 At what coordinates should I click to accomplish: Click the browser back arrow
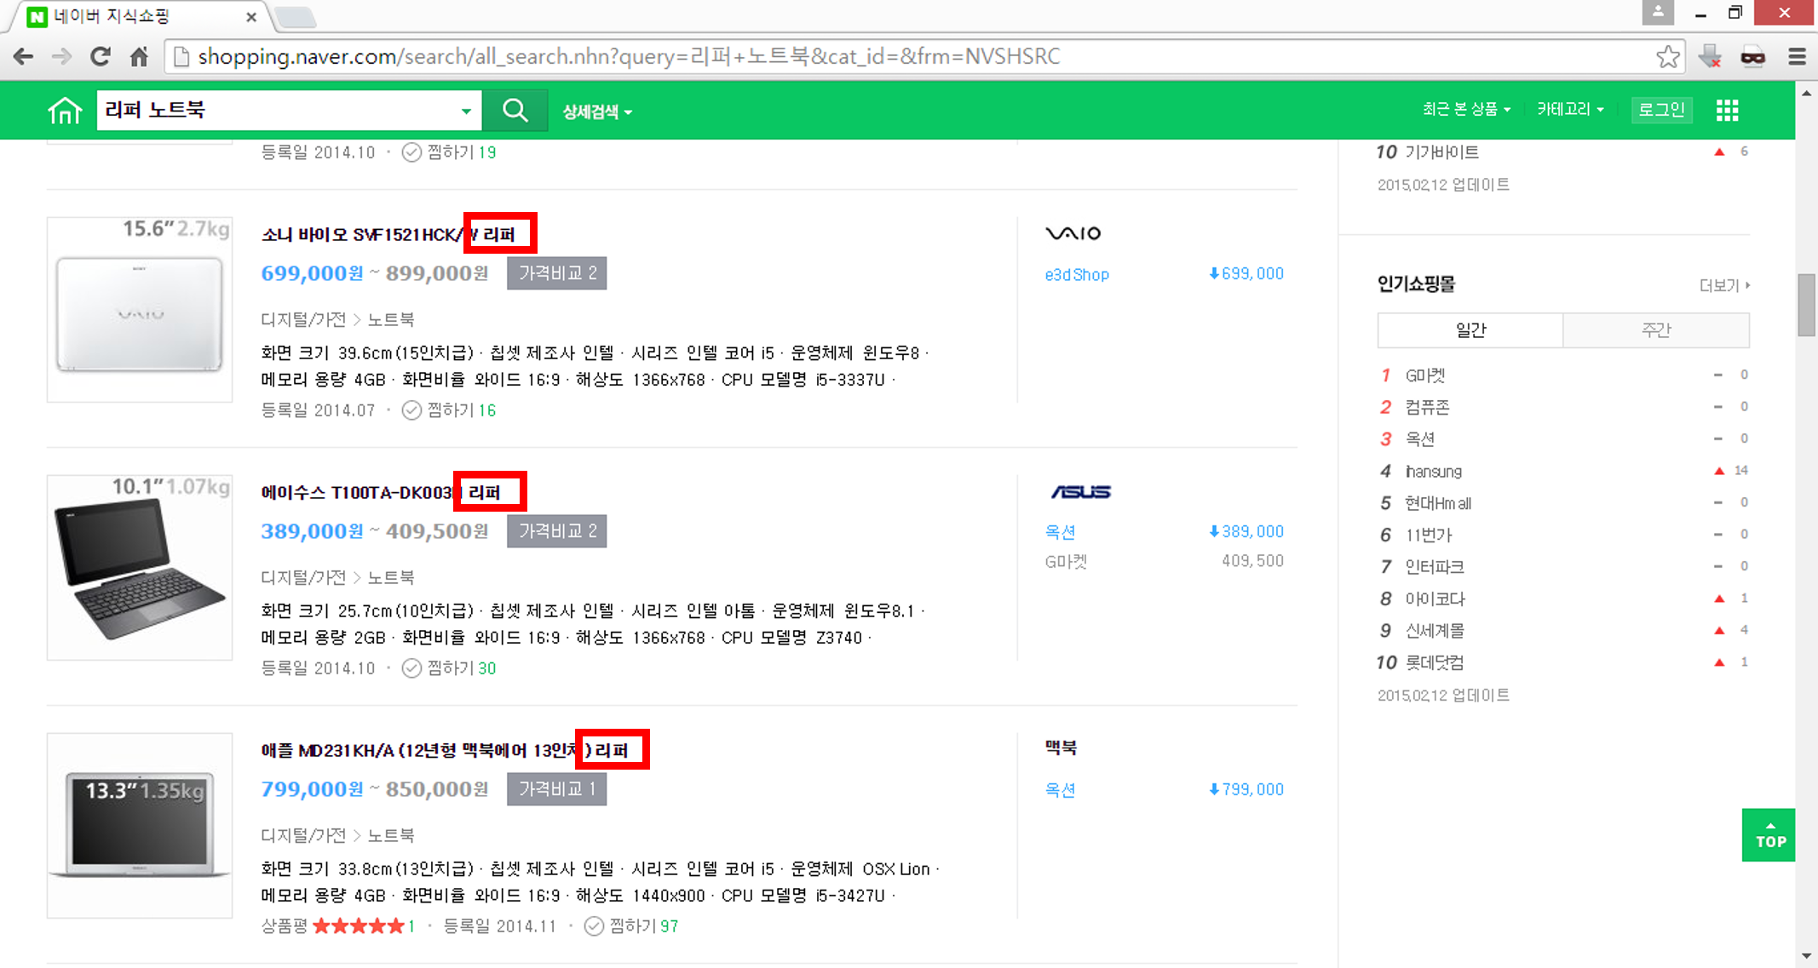pos(24,57)
